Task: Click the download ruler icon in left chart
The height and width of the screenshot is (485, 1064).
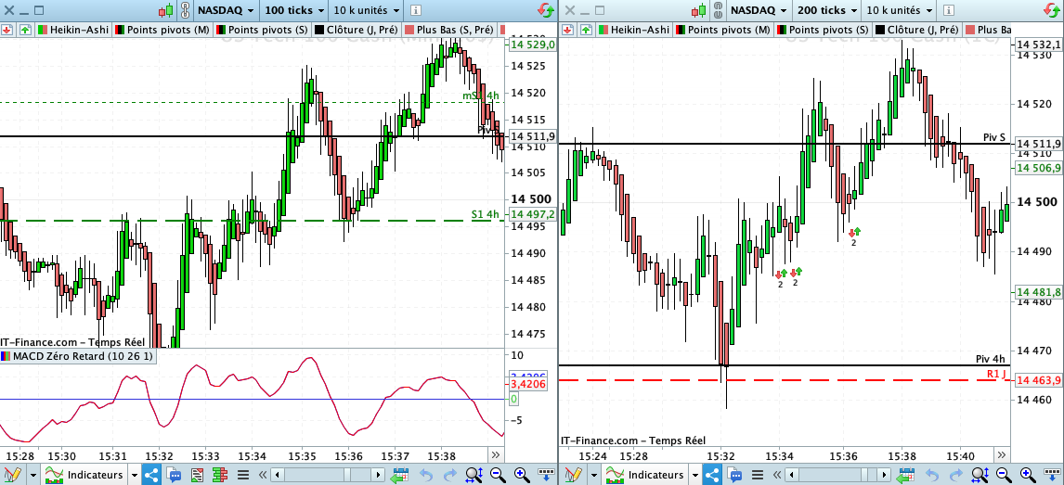Action: tap(546, 474)
